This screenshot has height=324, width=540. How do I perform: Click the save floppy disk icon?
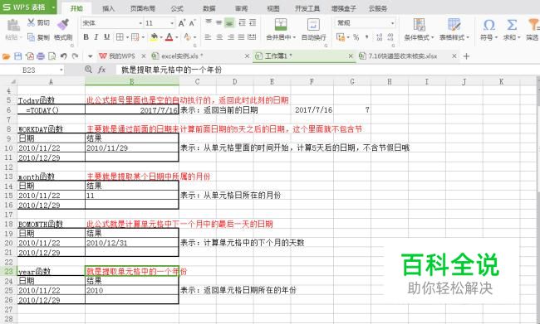tap(18, 56)
